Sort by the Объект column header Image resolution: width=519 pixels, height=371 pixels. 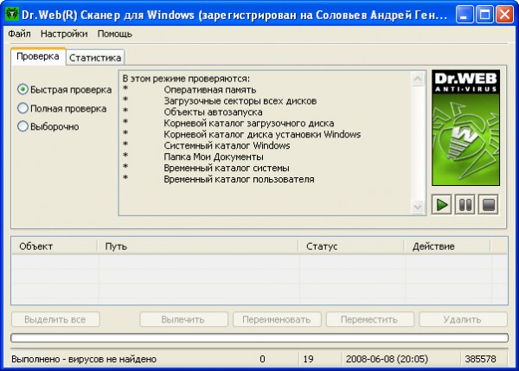pyautogui.click(x=54, y=246)
